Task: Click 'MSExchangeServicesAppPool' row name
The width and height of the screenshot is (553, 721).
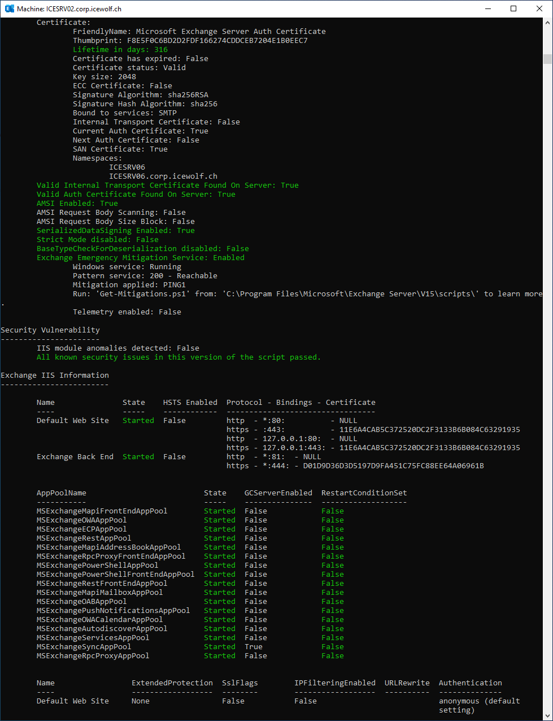Action: 93,638
